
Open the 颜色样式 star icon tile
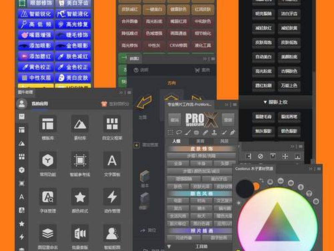(x=80, y=197)
